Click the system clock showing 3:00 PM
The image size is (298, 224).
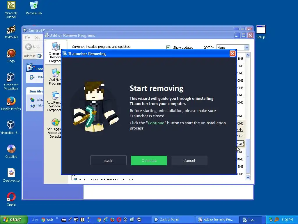pyautogui.click(x=287, y=220)
